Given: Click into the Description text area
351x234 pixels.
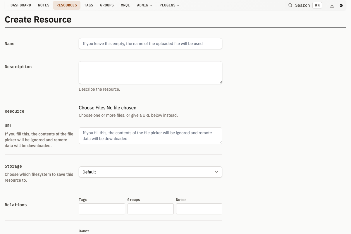Looking at the screenshot, I should (x=150, y=73).
